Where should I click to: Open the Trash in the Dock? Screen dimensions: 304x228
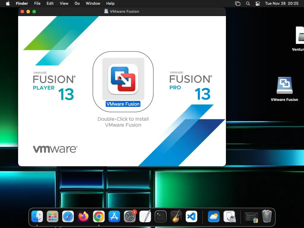[x=267, y=216]
